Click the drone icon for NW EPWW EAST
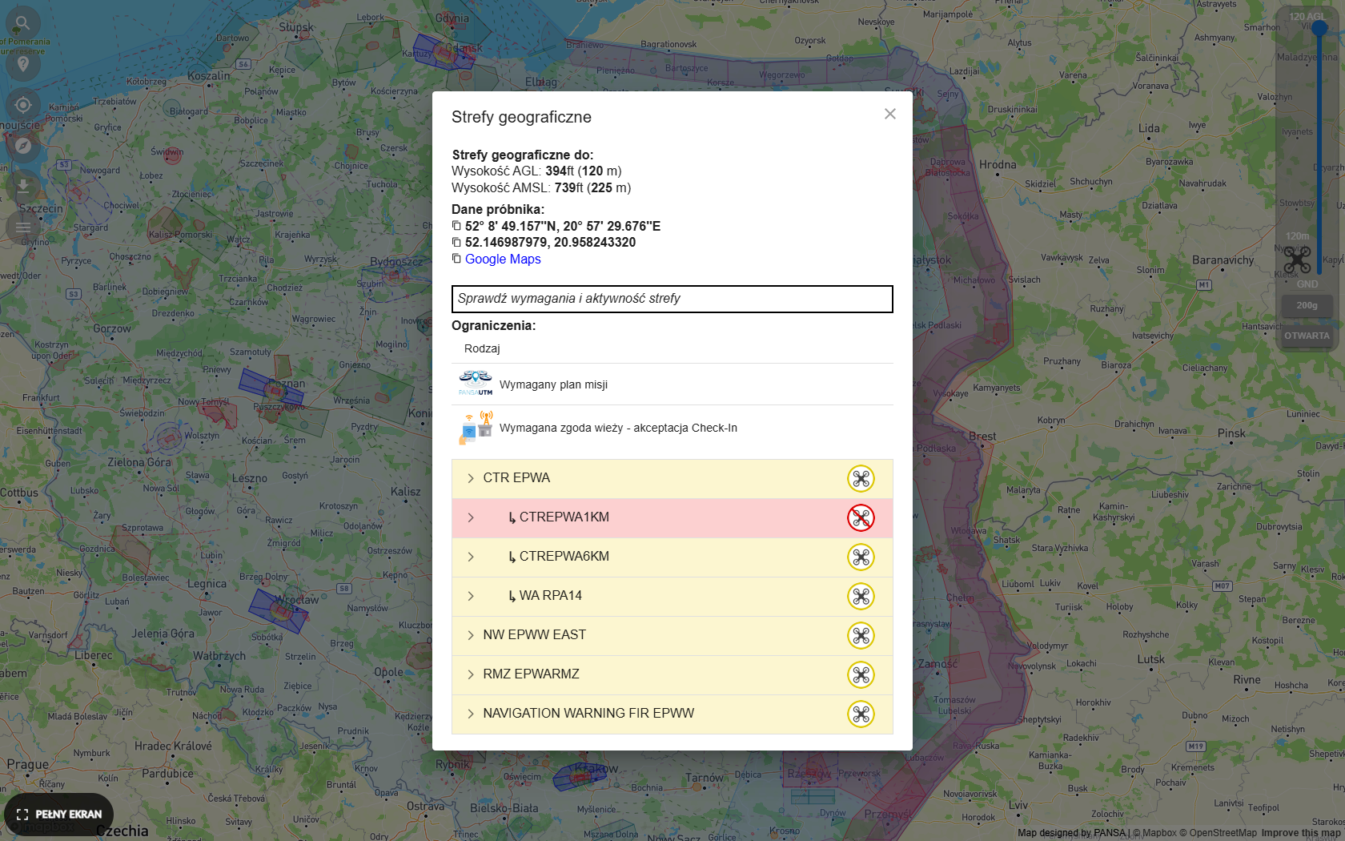The width and height of the screenshot is (1345, 841). click(861, 636)
